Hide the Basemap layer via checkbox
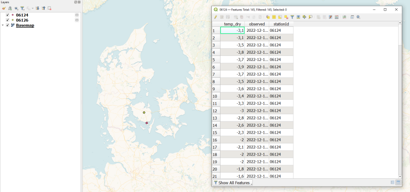Viewport: 410px width, 192px height. click(7, 25)
